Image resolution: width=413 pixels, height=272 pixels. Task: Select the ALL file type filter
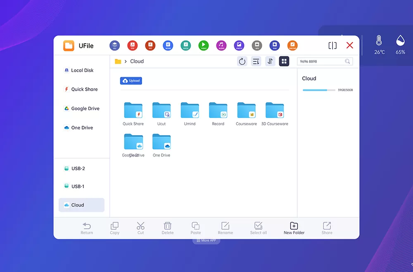pyautogui.click(x=114, y=45)
